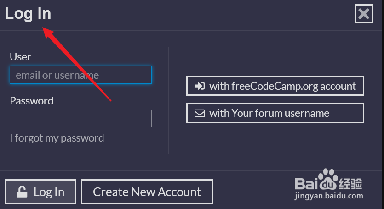
Task: Click the red arrow's head
Action: [x=48, y=33]
